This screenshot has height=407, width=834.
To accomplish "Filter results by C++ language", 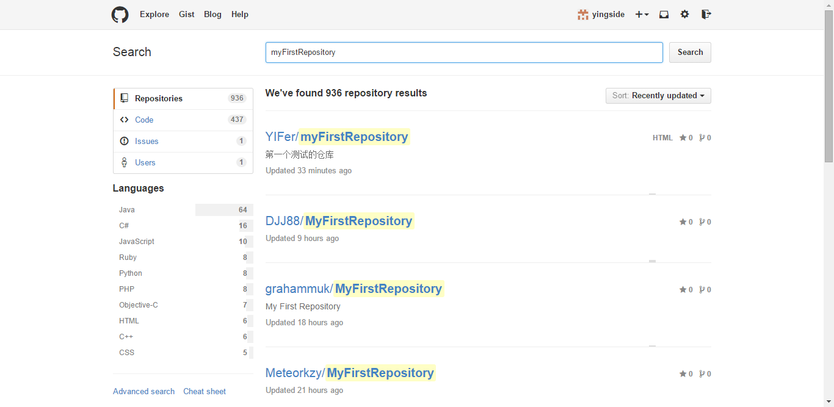I will (x=183, y=337).
